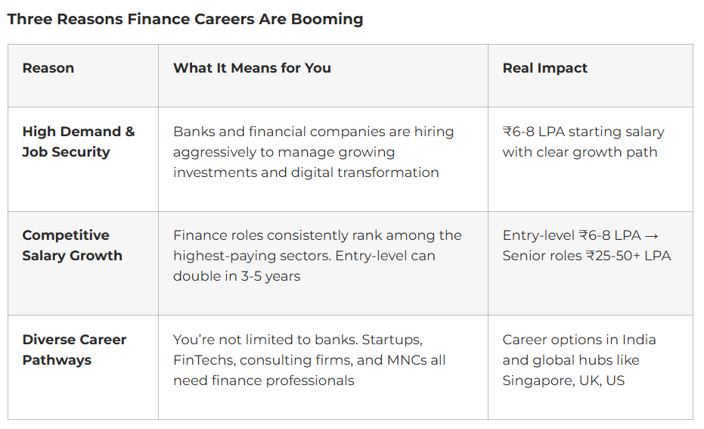Click the 'Reason' column header

[48, 68]
